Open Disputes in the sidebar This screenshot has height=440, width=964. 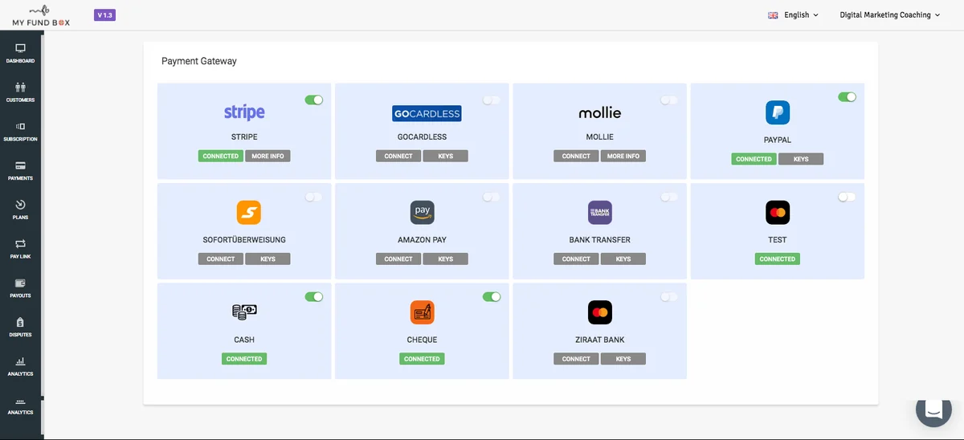coord(20,328)
